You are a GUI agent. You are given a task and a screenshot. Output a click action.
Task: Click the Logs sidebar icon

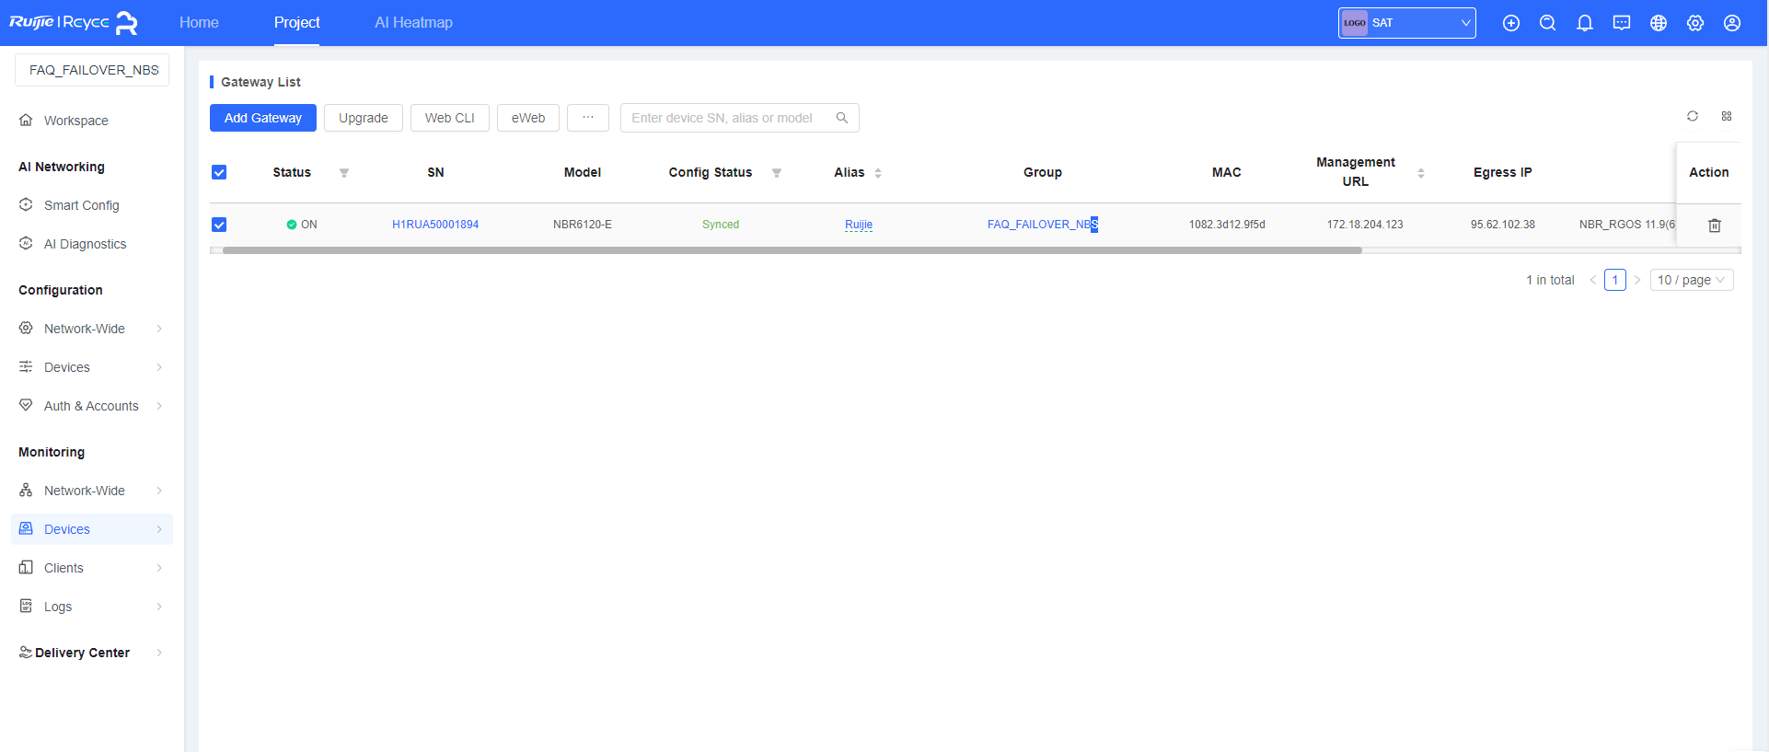coord(26,607)
